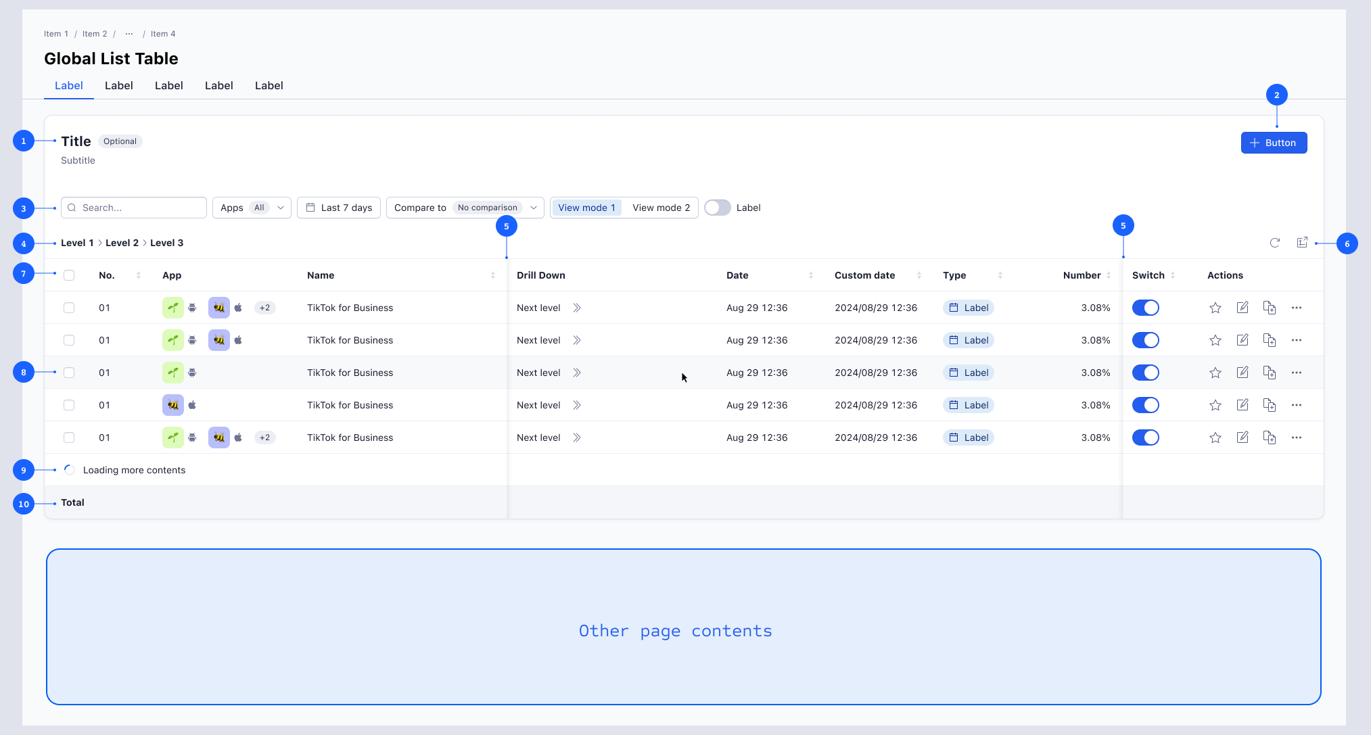This screenshot has height=735, width=1371.
Task: Click the blue plus Button
Action: tap(1274, 143)
